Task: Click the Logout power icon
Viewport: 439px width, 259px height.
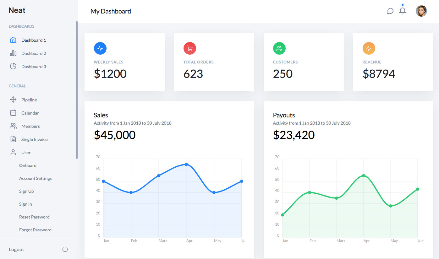Action: click(65, 249)
